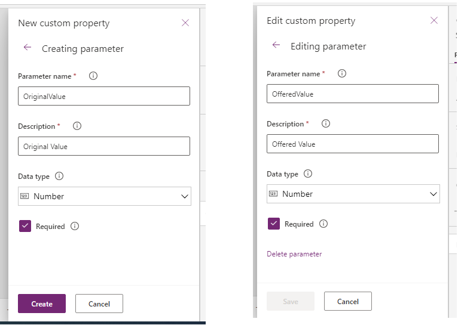The width and height of the screenshot is (461, 325).
Task: Click Cancel in New custom property panel
Action: (99, 304)
